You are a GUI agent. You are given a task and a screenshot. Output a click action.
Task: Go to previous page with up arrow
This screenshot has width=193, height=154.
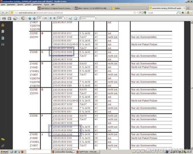(30, 18)
